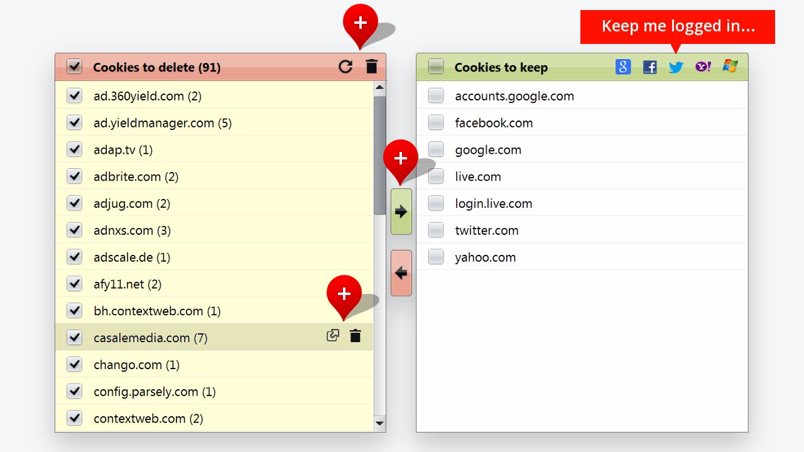Uncheck contextweb.com checkbox
This screenshot has width=804, height=452.
point(75,418)
